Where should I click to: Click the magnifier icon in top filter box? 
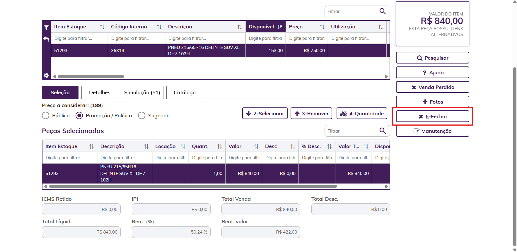[x=383, y=11]
